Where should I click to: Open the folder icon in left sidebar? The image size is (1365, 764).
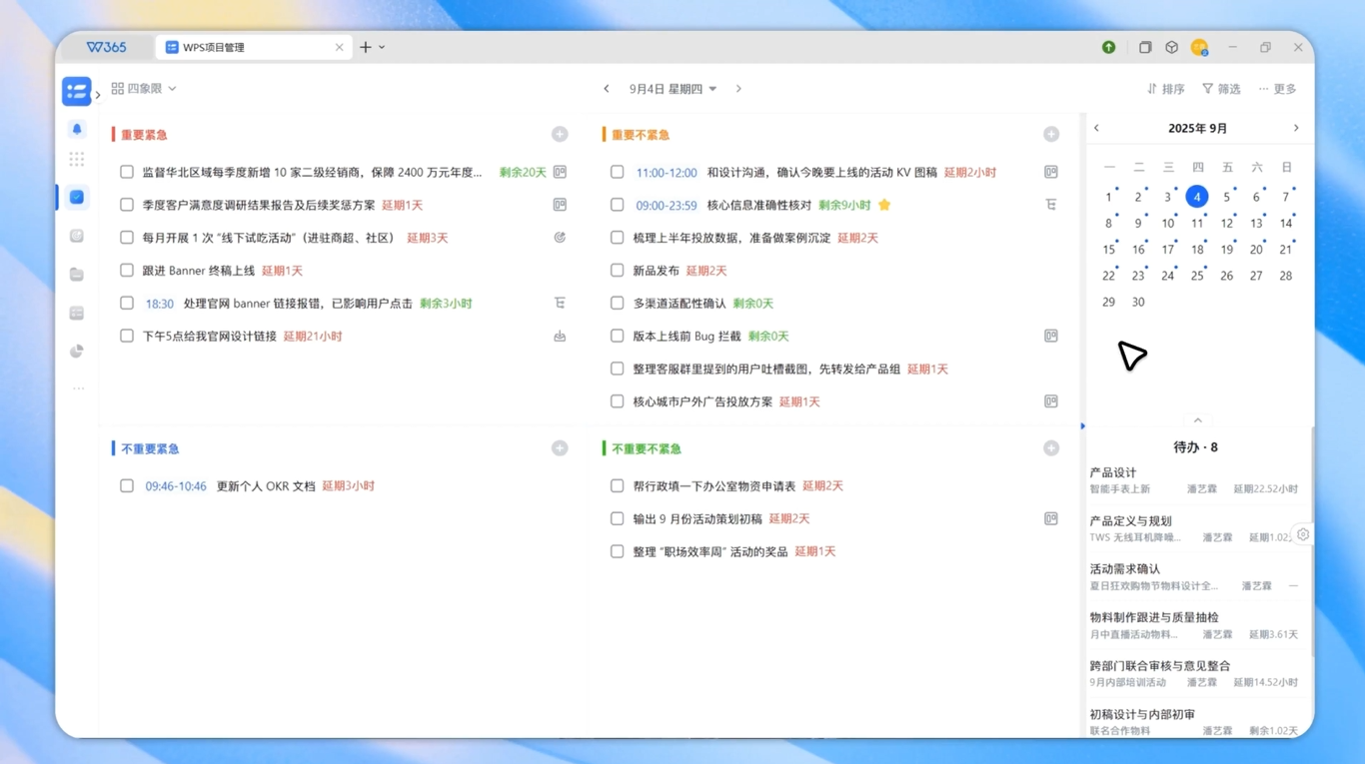(77, 275)
